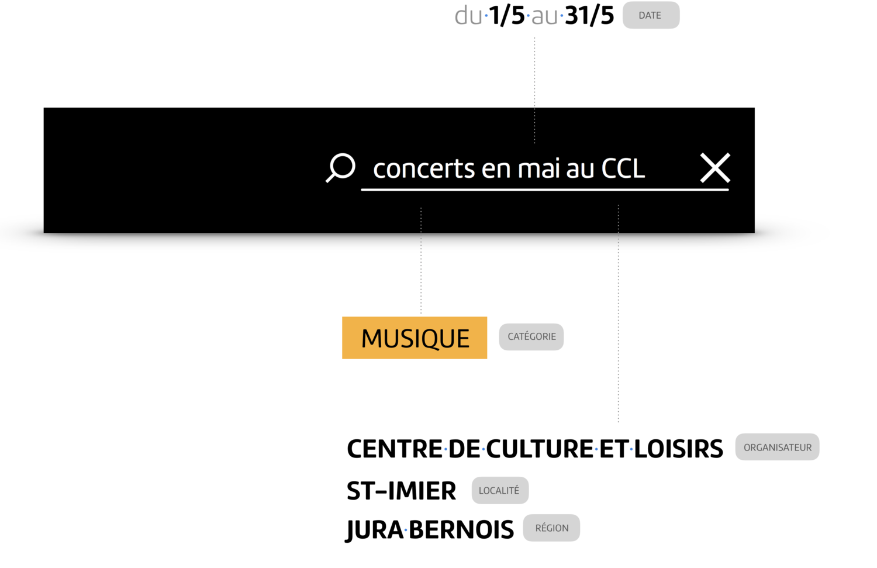Click the search field text "concerts en mai au CCL"
This screenshot has height=568, width=877.
click(x=509, y=168)
